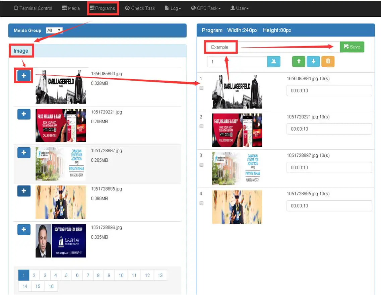Open the Meida Group dropdown
The width and height of the screenshot is (381, 295).
[54, 30]
